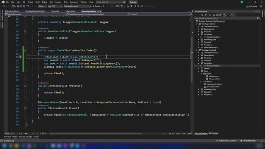Click Show All Files icon in Solution Explorer
This screenshot has width=265, height=149.
pyautogui.click(x=220, y=15)
